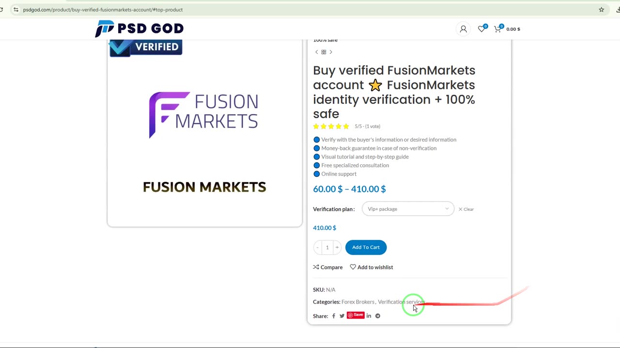Click the quantity input field
This screenshot has height=348, width=620.
327,247
